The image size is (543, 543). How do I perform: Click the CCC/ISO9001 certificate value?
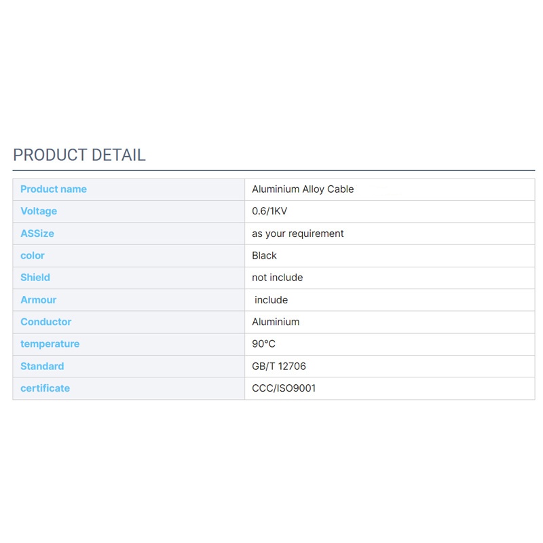(x=284, y=388)
